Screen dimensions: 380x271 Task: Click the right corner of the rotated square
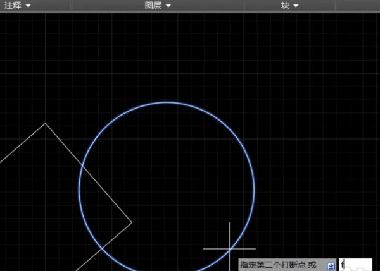[x=132, y=222]
